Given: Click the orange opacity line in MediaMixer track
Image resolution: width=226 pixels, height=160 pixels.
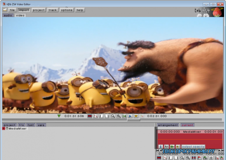Looking at the screenshot, I should click(x=190, y=139).
